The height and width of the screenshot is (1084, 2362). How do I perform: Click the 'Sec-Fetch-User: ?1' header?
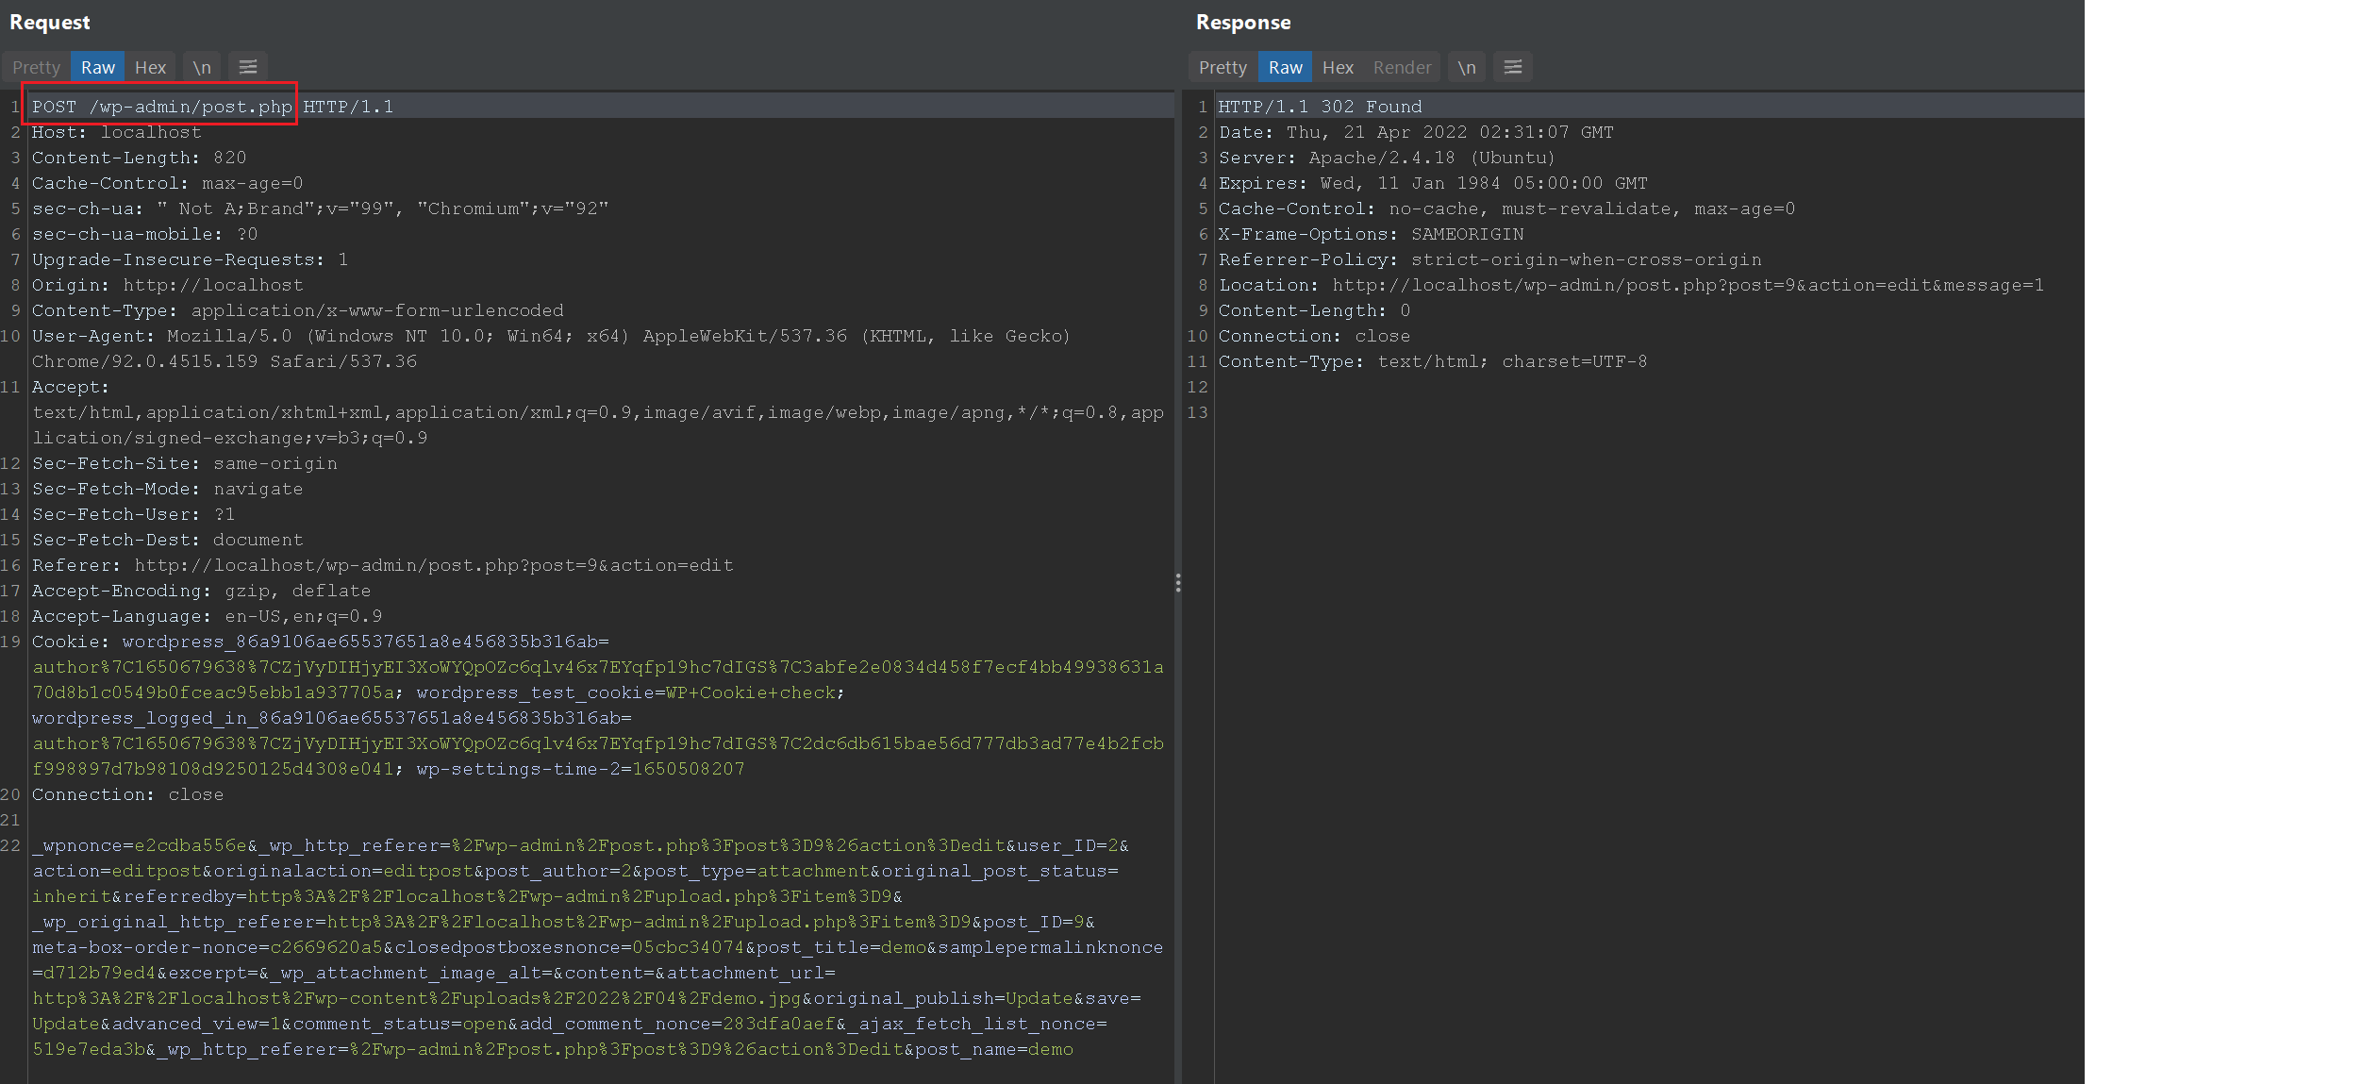[x=134, y=514]
